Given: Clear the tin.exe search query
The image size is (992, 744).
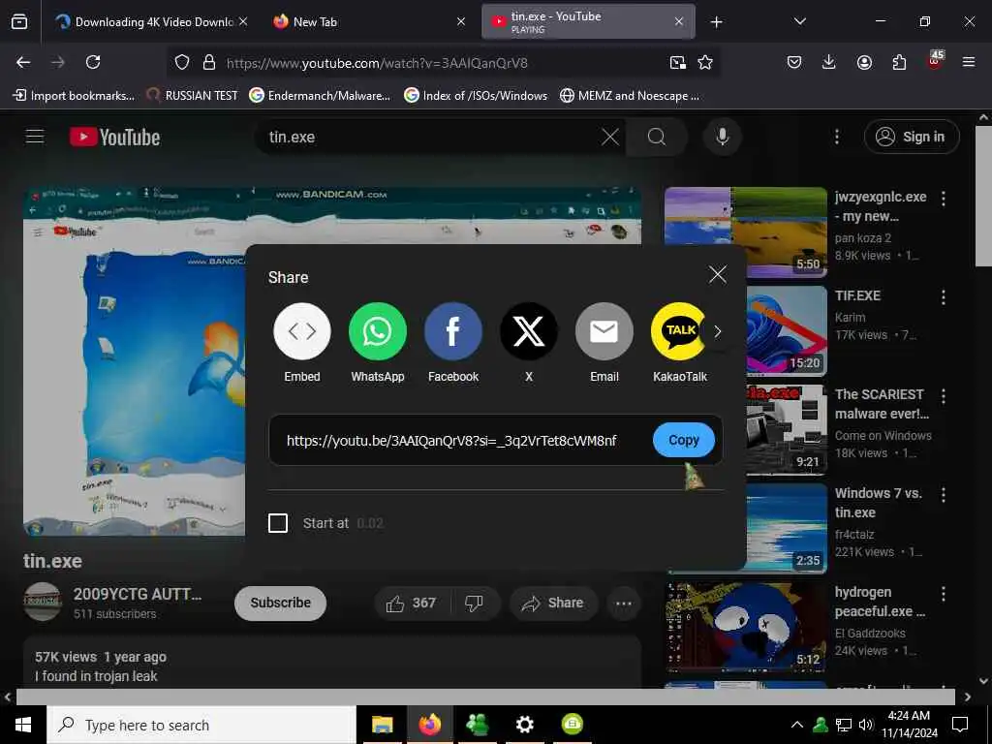Looking at the screenshot, I should pyautogui.click(x=610, y=137).
